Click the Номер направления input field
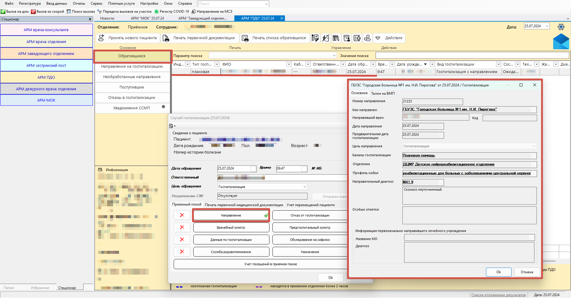Image resolution: width=571 pixels, height=298 pixels. point(432,102)
